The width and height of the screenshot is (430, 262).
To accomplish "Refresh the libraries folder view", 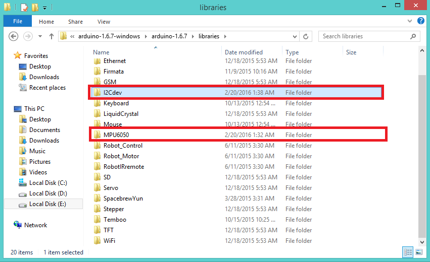I will pyautogui.click(x=306, y=36).
